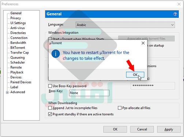Open the Language dropdown showing Arabic
The width and height of the screenshot is (184, 137).
point(125,25)
